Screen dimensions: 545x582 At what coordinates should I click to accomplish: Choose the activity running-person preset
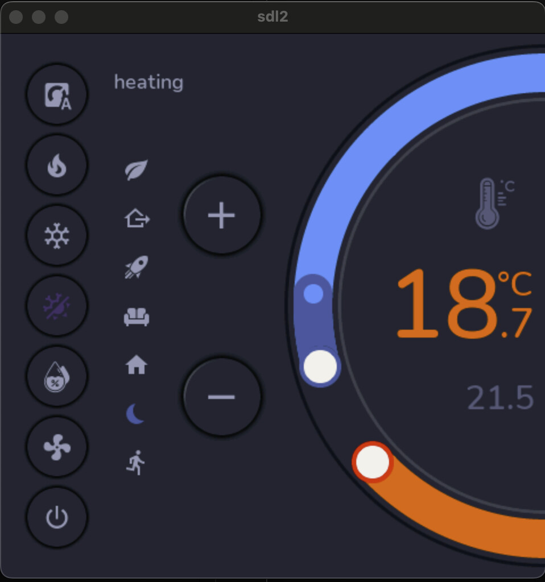pyautogui.click(x=135, y=463)
